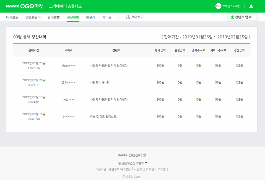This screenshot has height=180, width=265.
Task: Click the 사업자 정보 확인 link
Action: (x=144, y=169)
